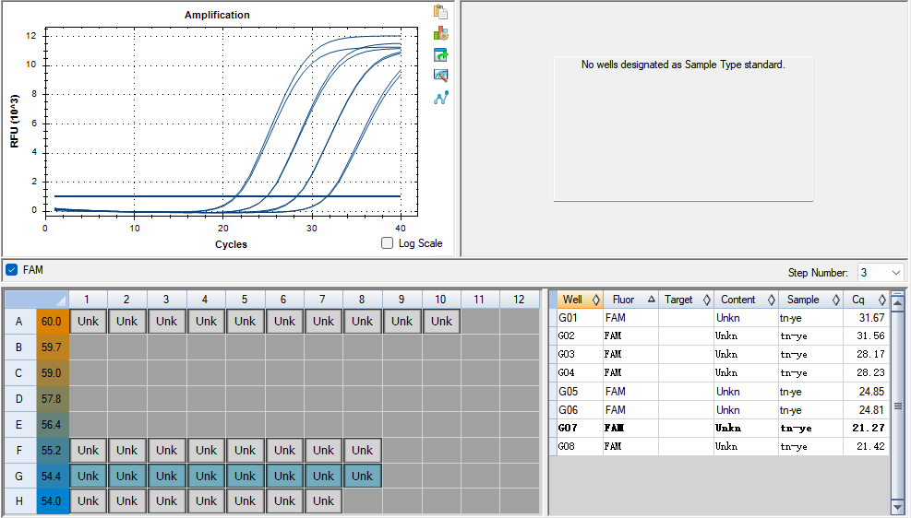Image resolution: width=911 pixels, height=518 pixels.
Task: Select well A10 Unk in the plate
Action: (x=441, y=322)
